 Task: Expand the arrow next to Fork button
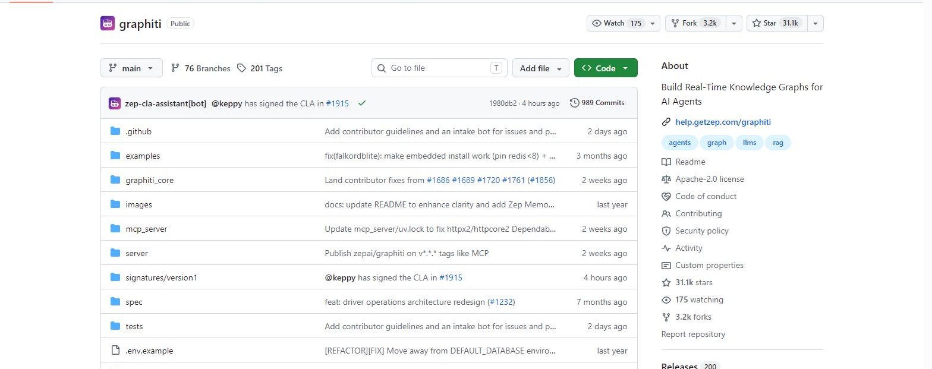733,23
